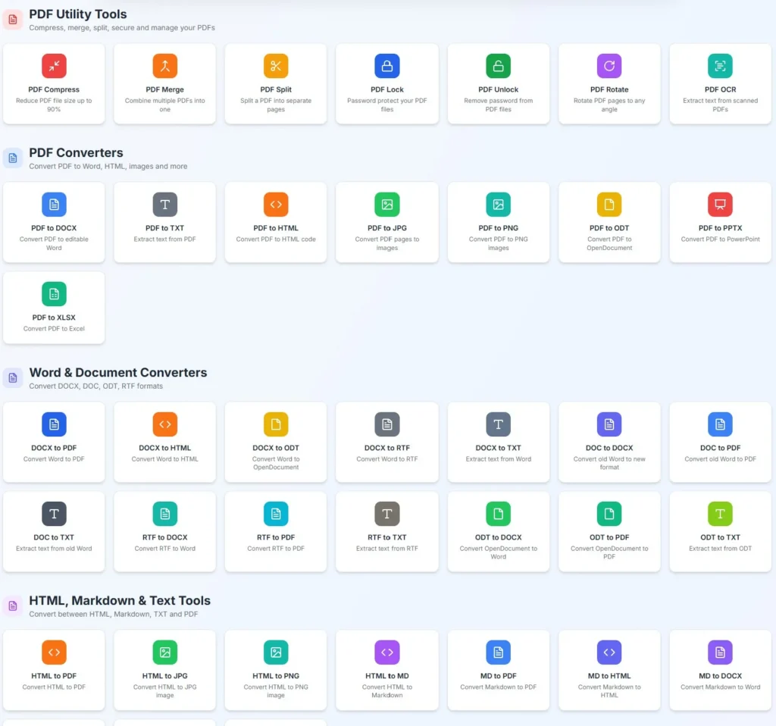This screenshot has height=726, width=776.
Task: Open the DOC to PDF icon
Action: pos(720,424)
